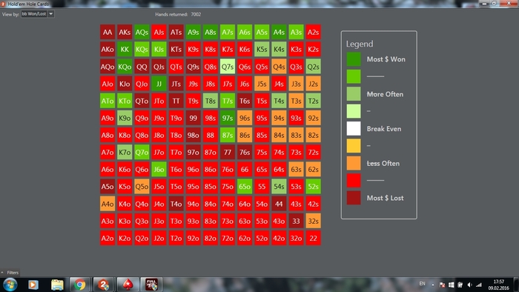Select the TT hand cell
Image resolution: width=519 pixels, height=292 pixels.
(176, 101)
